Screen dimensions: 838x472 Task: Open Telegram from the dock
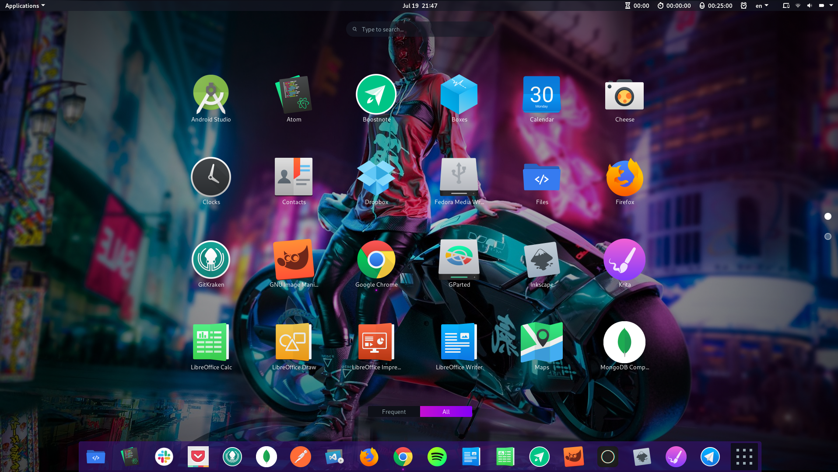coord(710,457)
